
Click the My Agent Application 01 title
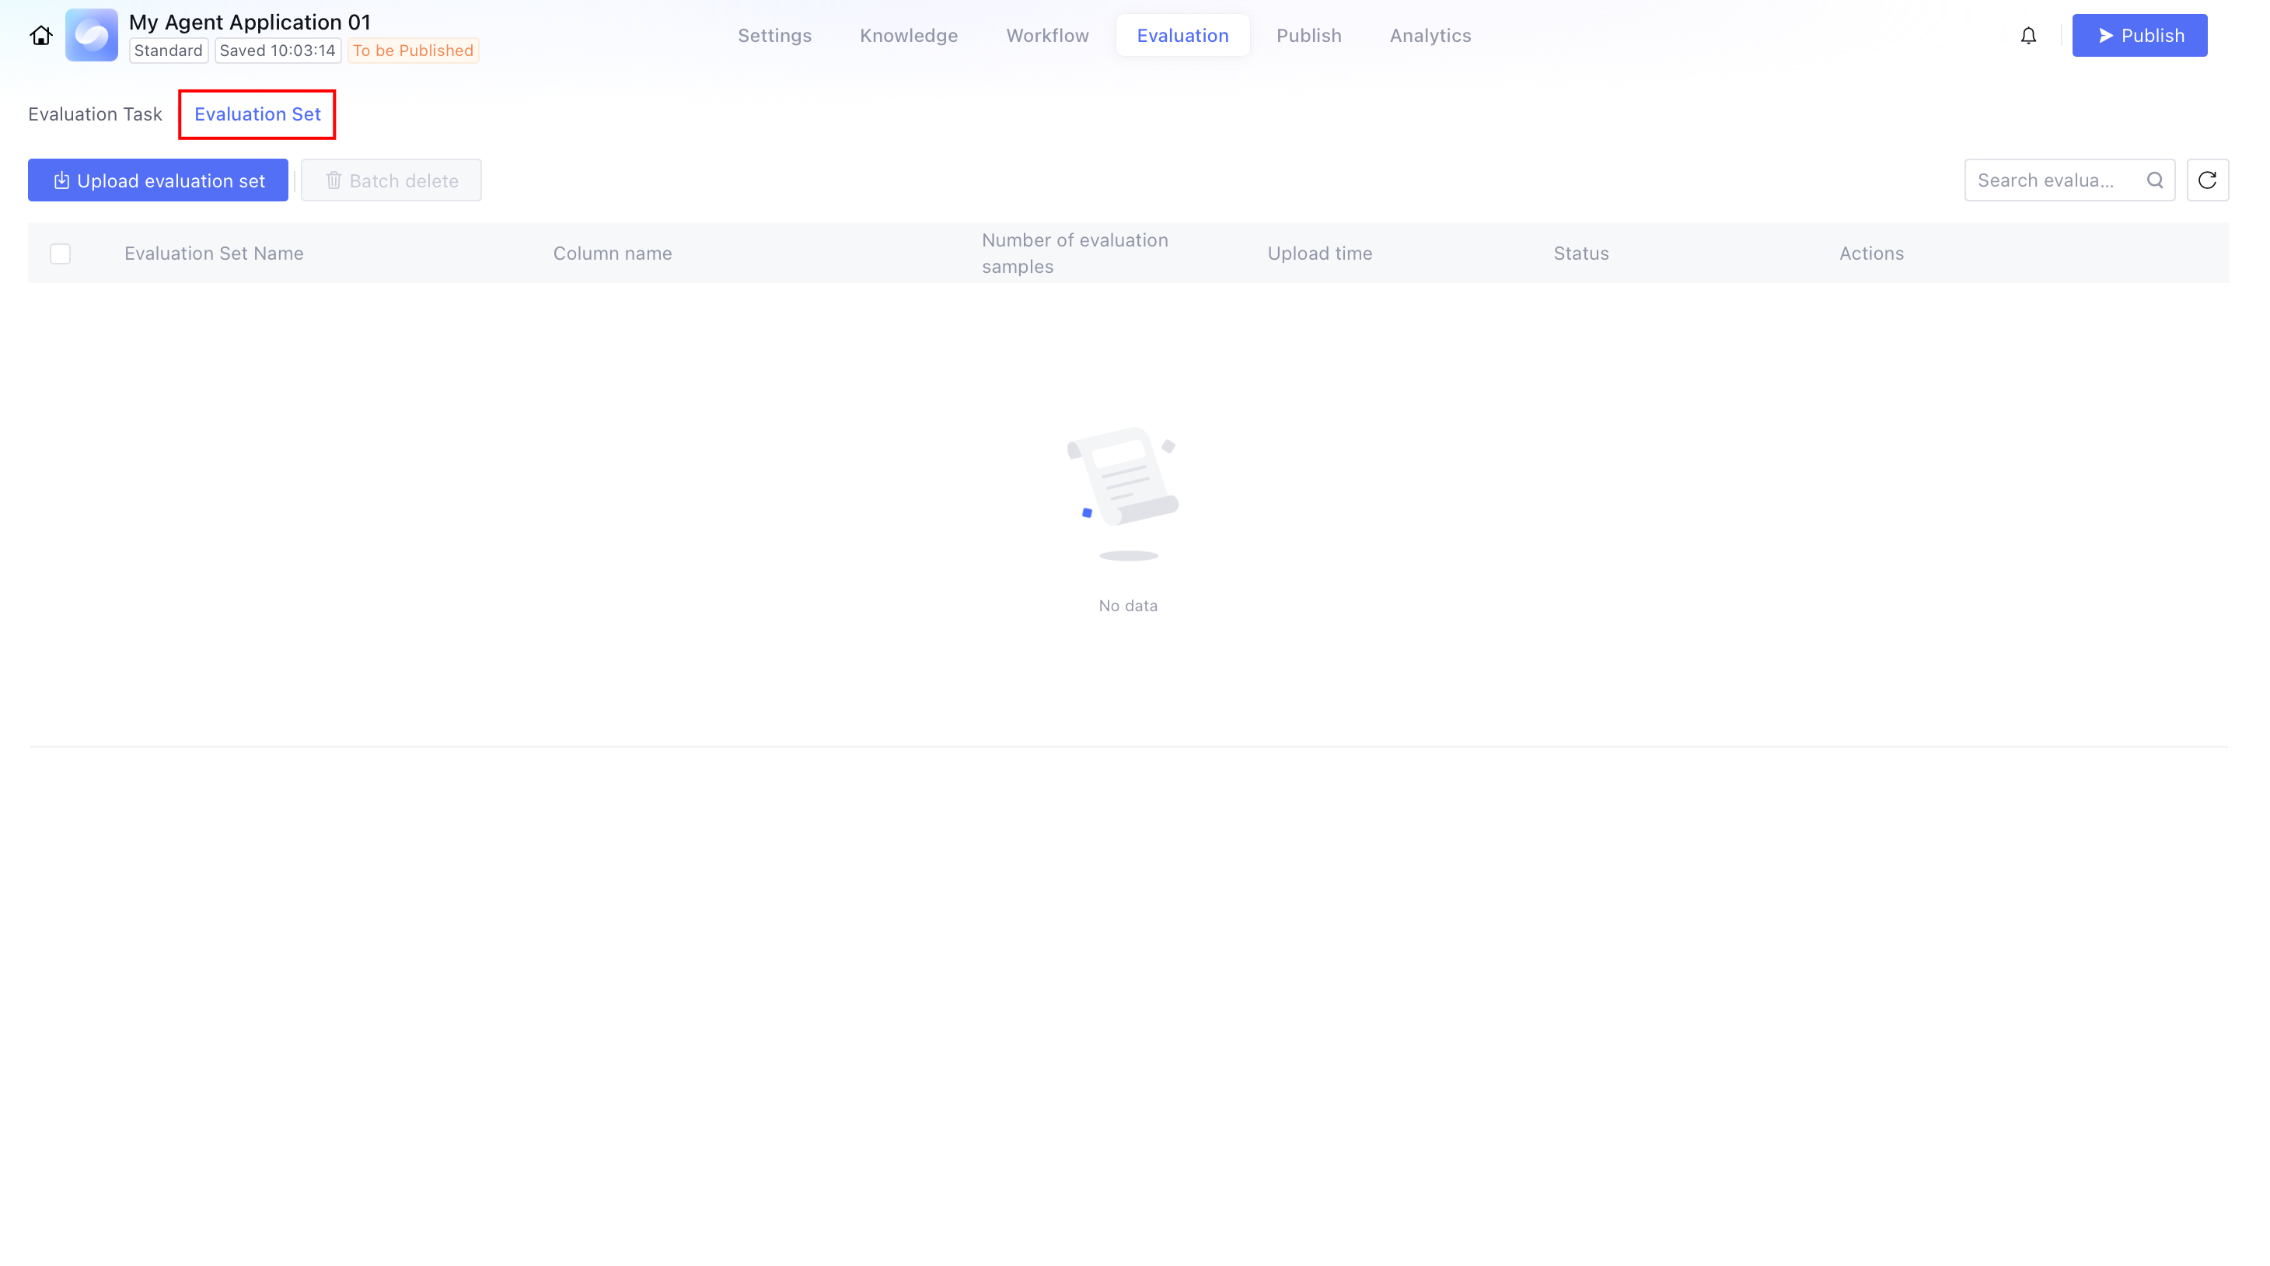click(x=250, y=22)
